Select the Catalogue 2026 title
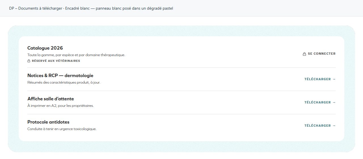Screen dimensions: 363x159 (45, 48)
